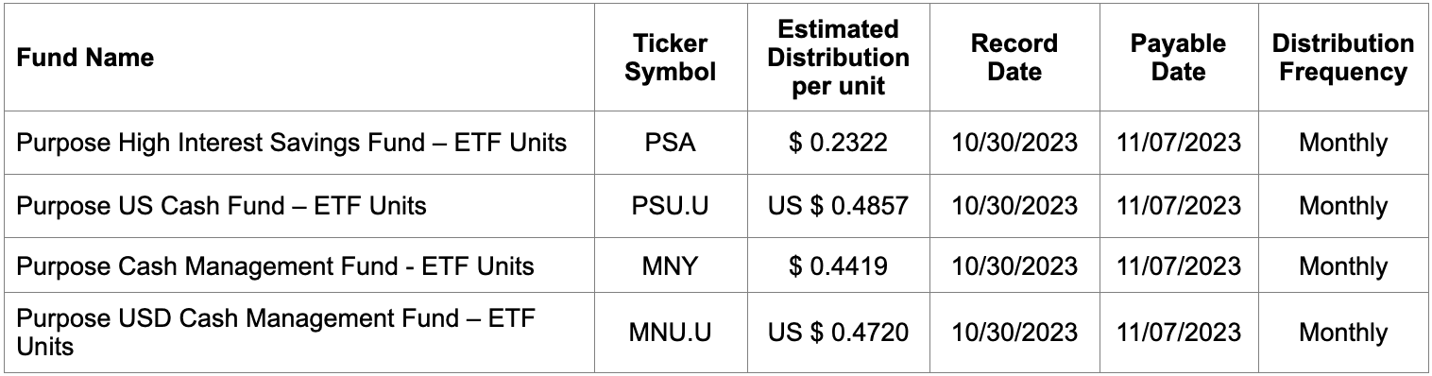Select the Fund Name column header
The image size is (1432, 376).
(x=85, y=58)
